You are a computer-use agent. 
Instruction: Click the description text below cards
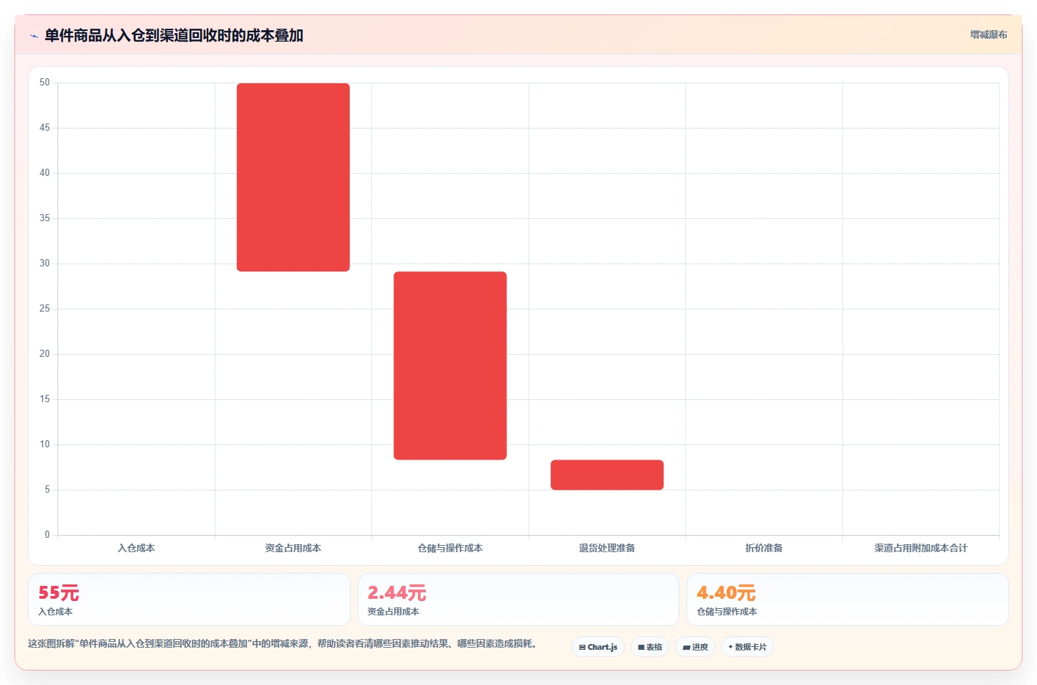283,643
